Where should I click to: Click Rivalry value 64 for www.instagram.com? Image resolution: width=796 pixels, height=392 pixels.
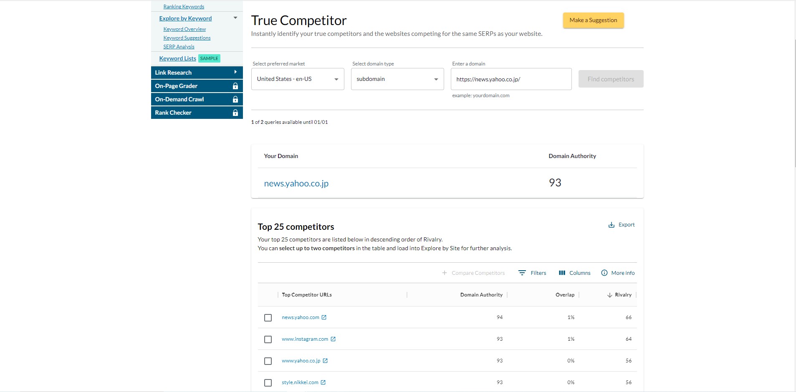point(629,339)
